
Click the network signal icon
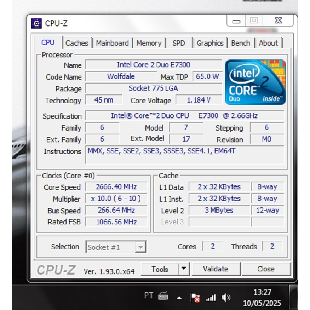[211, 298]
